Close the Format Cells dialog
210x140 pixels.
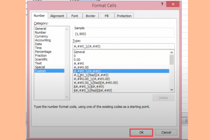pyautogui.click(x=173, y=4)
